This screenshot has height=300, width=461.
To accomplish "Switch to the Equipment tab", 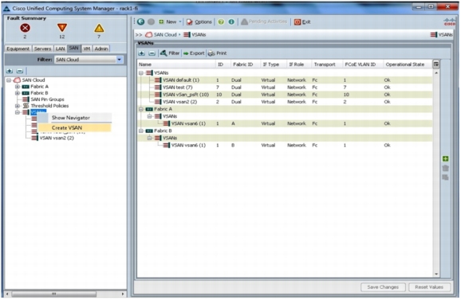I will click(x=18, y=49).
